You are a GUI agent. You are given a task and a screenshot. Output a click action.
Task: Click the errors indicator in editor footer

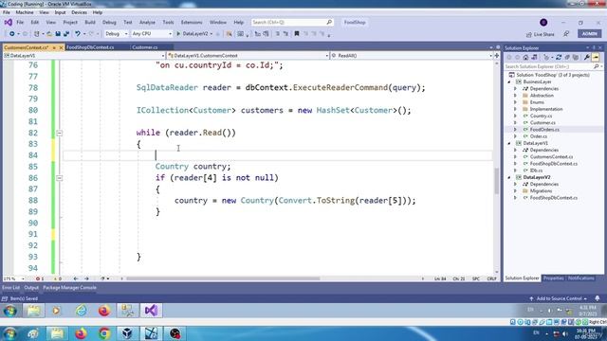pos(40,278)
